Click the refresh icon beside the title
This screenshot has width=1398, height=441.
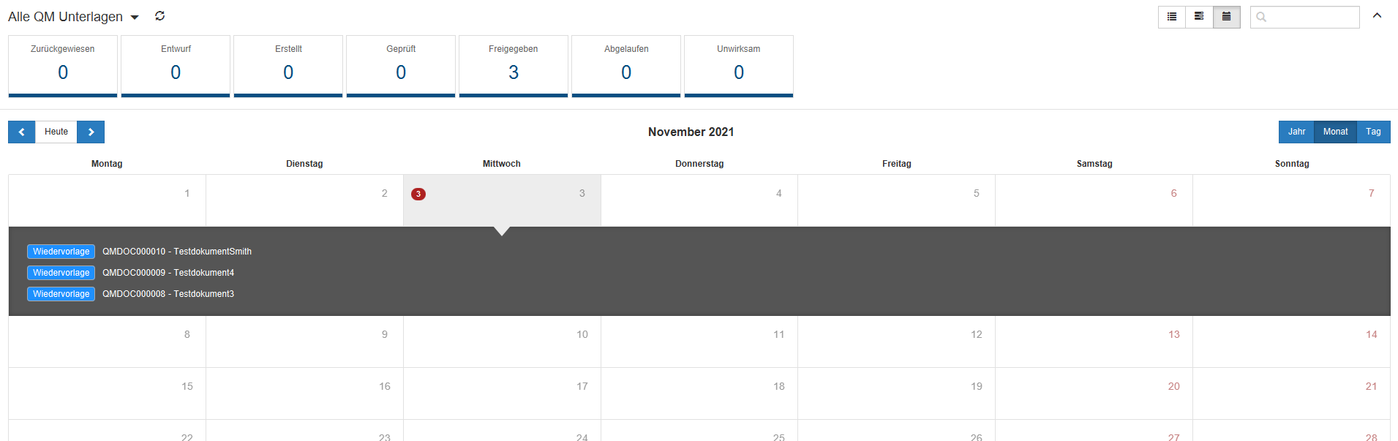click(x=160, y=16)
